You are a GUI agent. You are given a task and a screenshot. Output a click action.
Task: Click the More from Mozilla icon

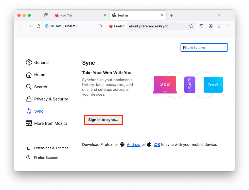click(x=29, y=123)
